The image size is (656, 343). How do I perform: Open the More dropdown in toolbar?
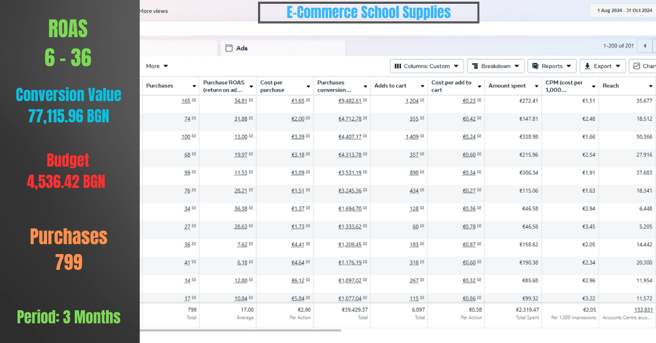tap(157, 66)
